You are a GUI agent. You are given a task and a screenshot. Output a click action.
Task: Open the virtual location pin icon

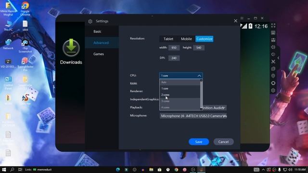273,76
